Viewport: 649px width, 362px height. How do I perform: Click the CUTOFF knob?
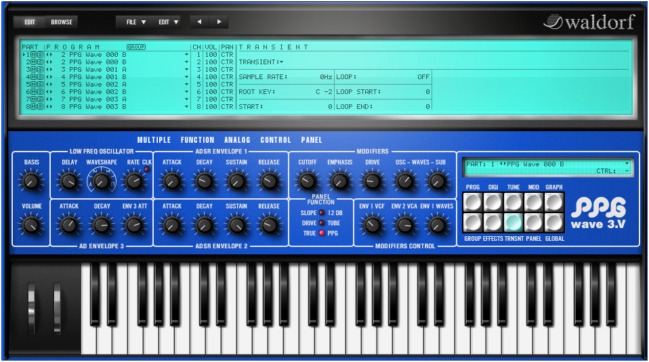tap(308, 181)
